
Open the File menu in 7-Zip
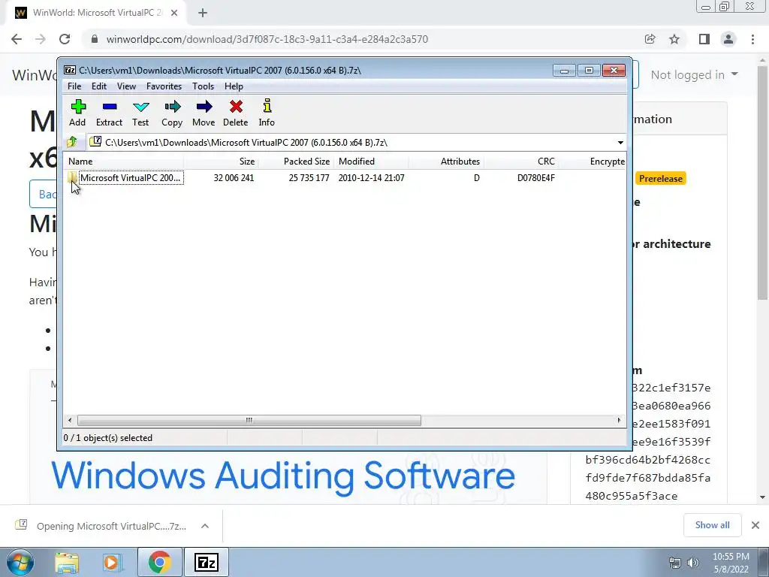tap(74, 86)
